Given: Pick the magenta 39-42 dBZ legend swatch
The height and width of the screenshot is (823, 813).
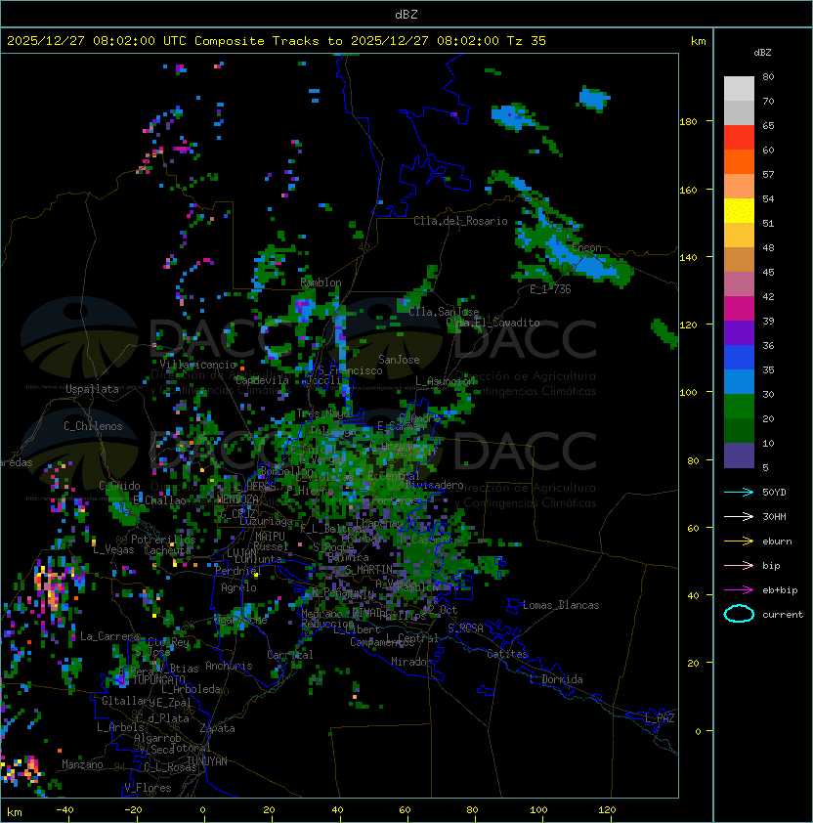Looking at the screenshot, I should tap(739, 309).
